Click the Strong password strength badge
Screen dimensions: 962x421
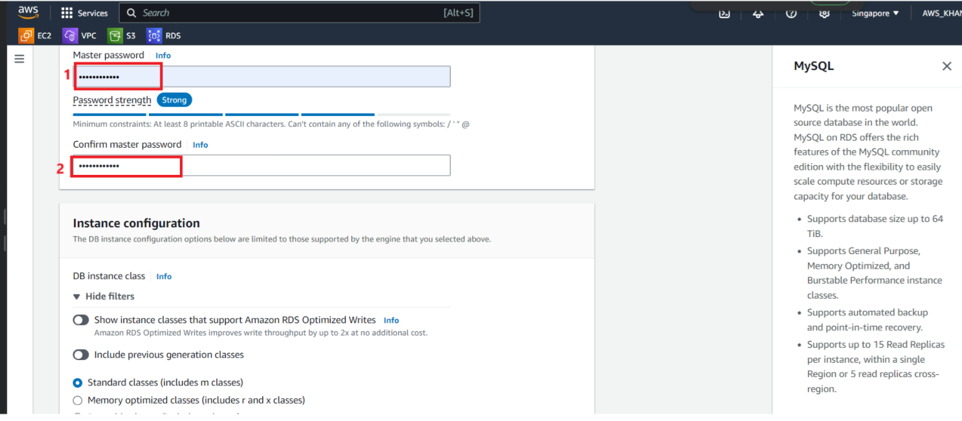coord(174,100)
